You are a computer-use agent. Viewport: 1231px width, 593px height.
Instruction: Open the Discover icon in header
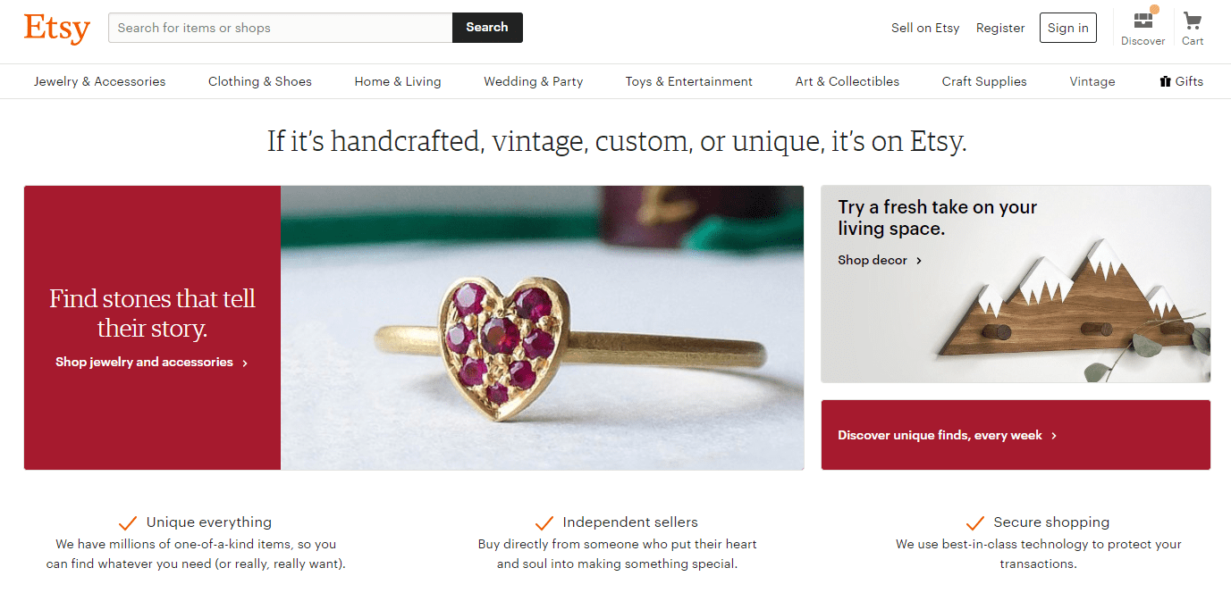pyautogui.click(x=1142, y=21)
